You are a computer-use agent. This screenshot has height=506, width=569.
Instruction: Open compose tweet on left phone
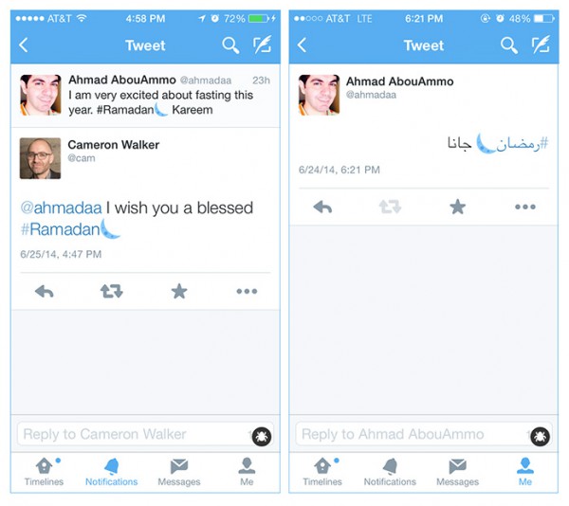[262, 45]
